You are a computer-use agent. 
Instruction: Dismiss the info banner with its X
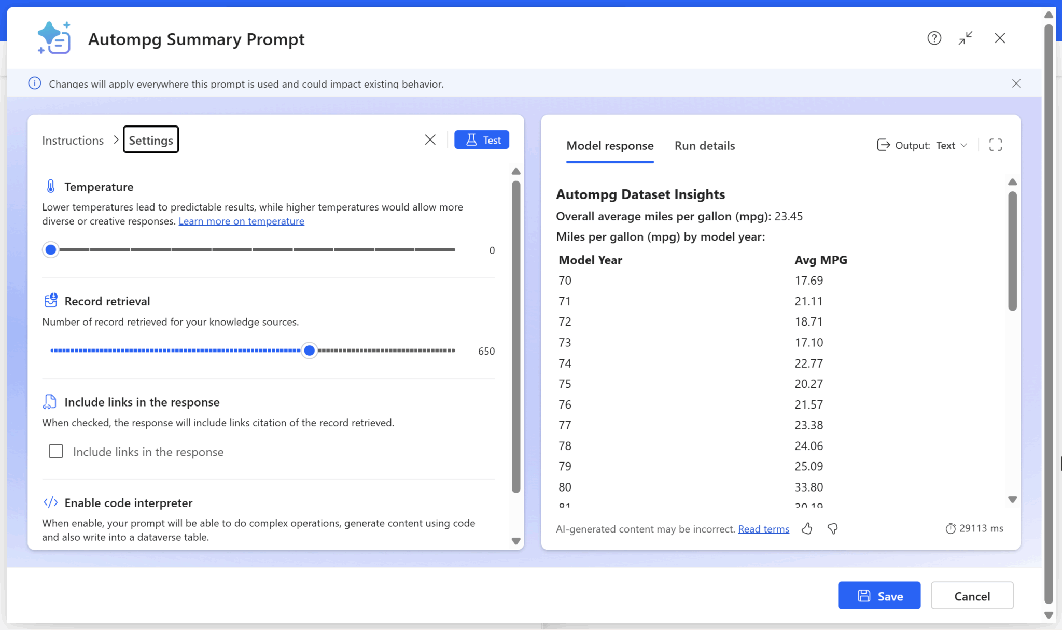point(1016,83)
